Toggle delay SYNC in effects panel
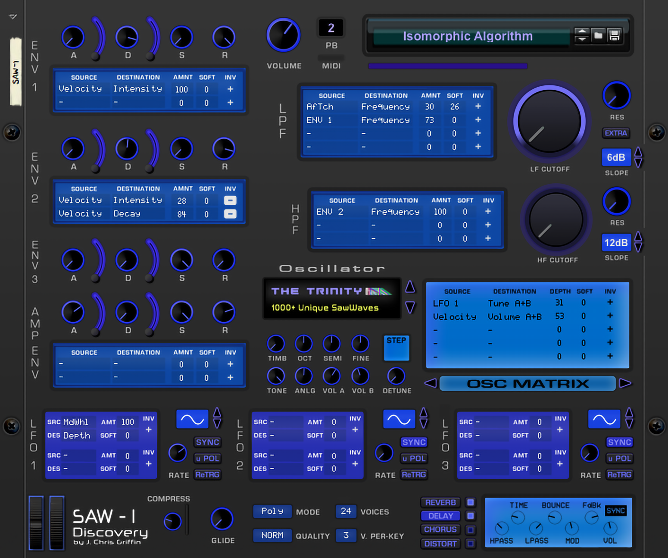The width and height of the screenshot is (668, 558). 615,511
